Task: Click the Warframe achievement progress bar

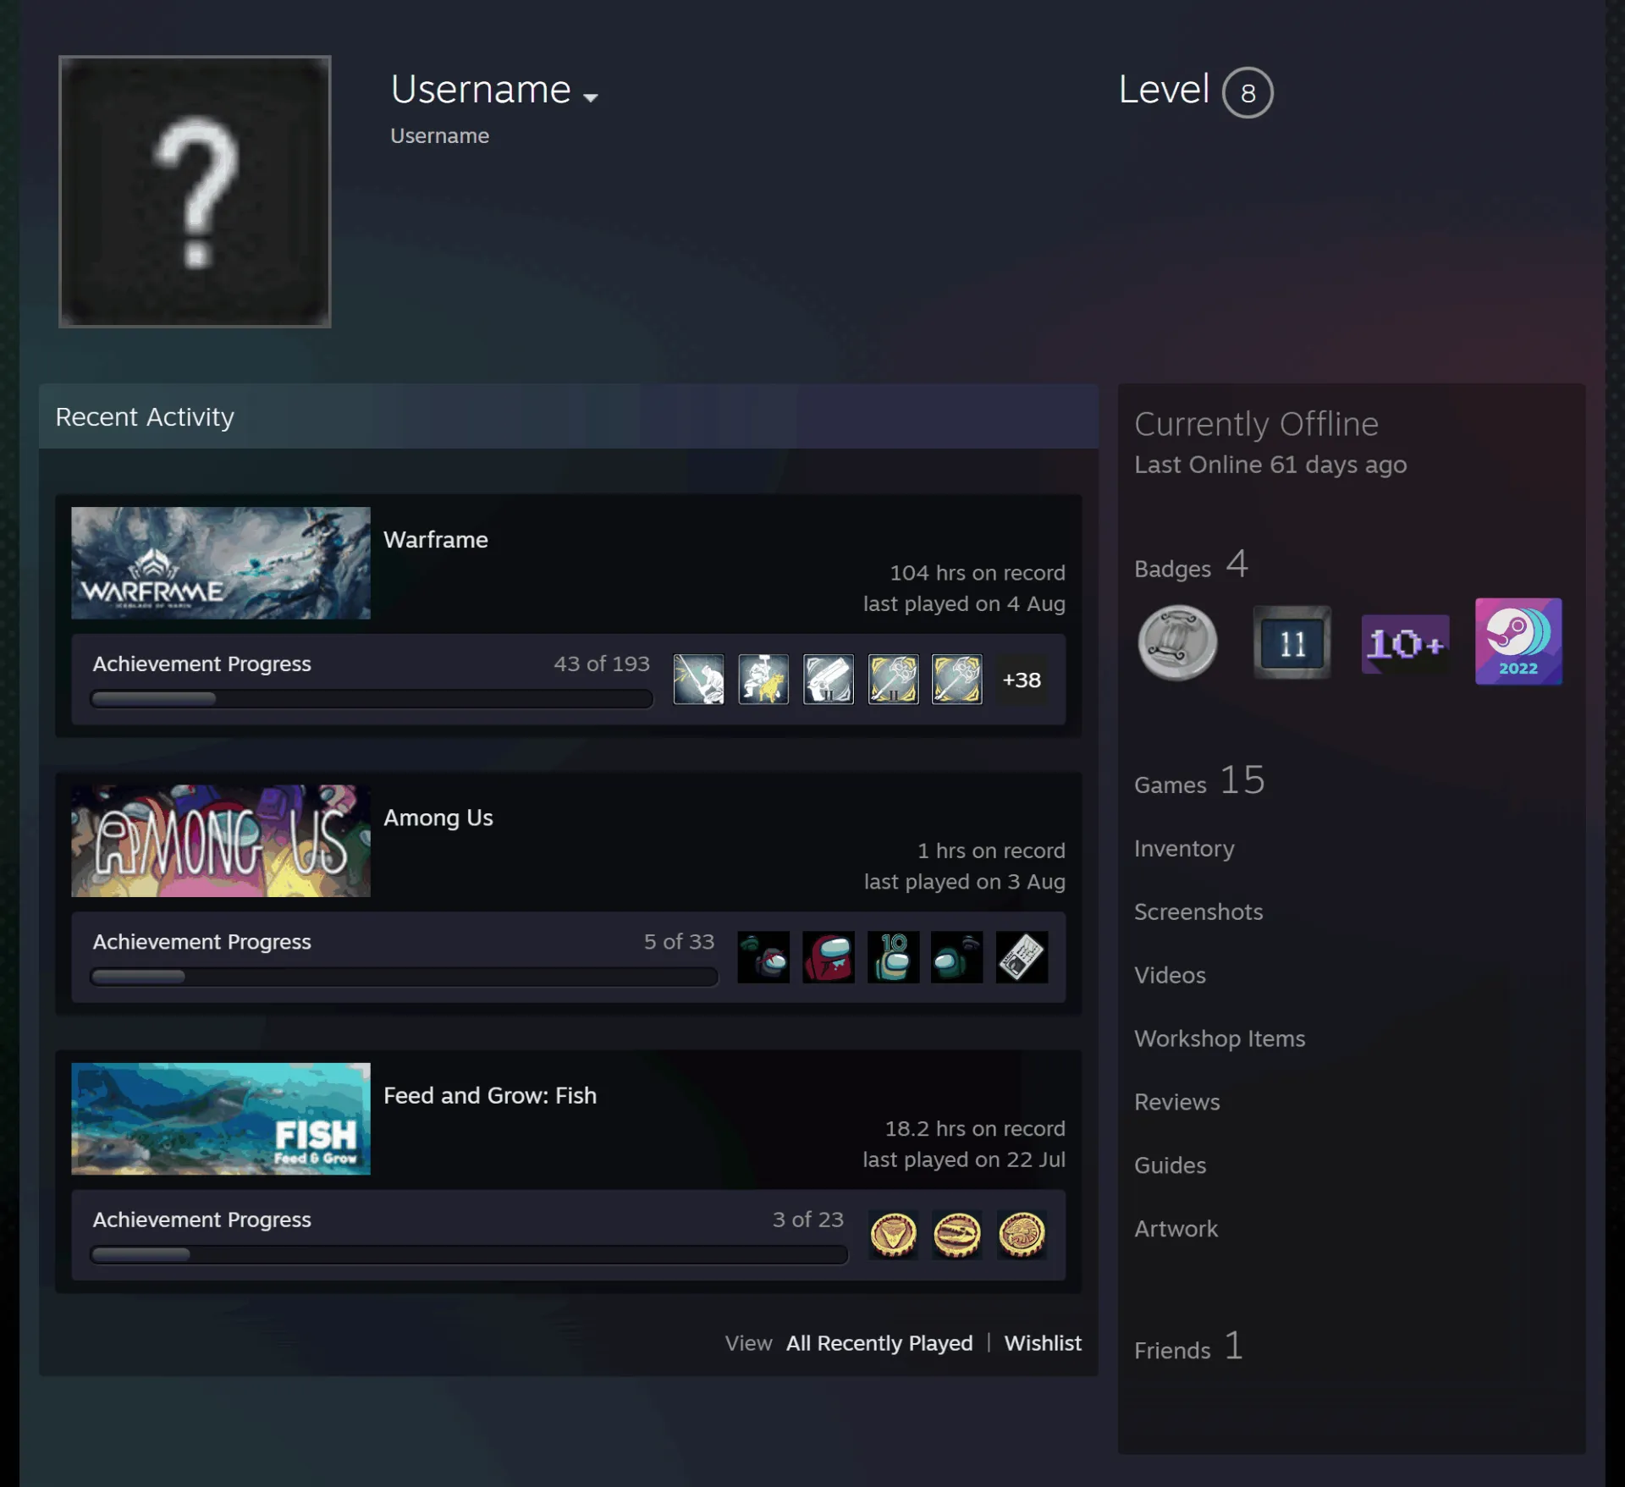Action: point(372,698)
